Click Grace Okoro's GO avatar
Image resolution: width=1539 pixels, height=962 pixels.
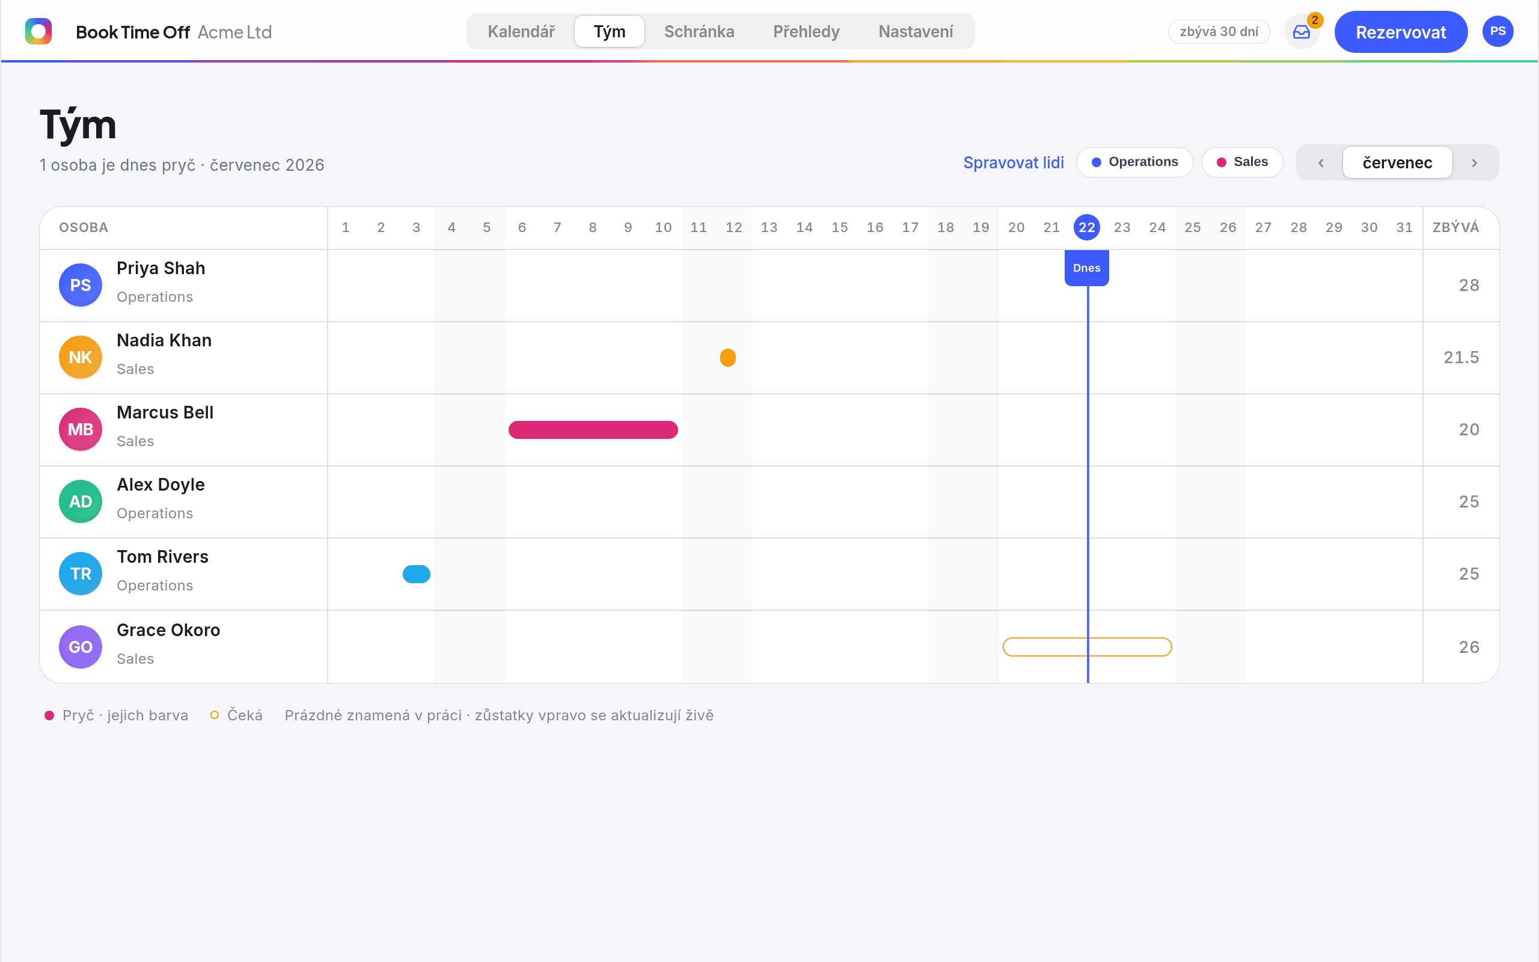(x=81, y=647)
